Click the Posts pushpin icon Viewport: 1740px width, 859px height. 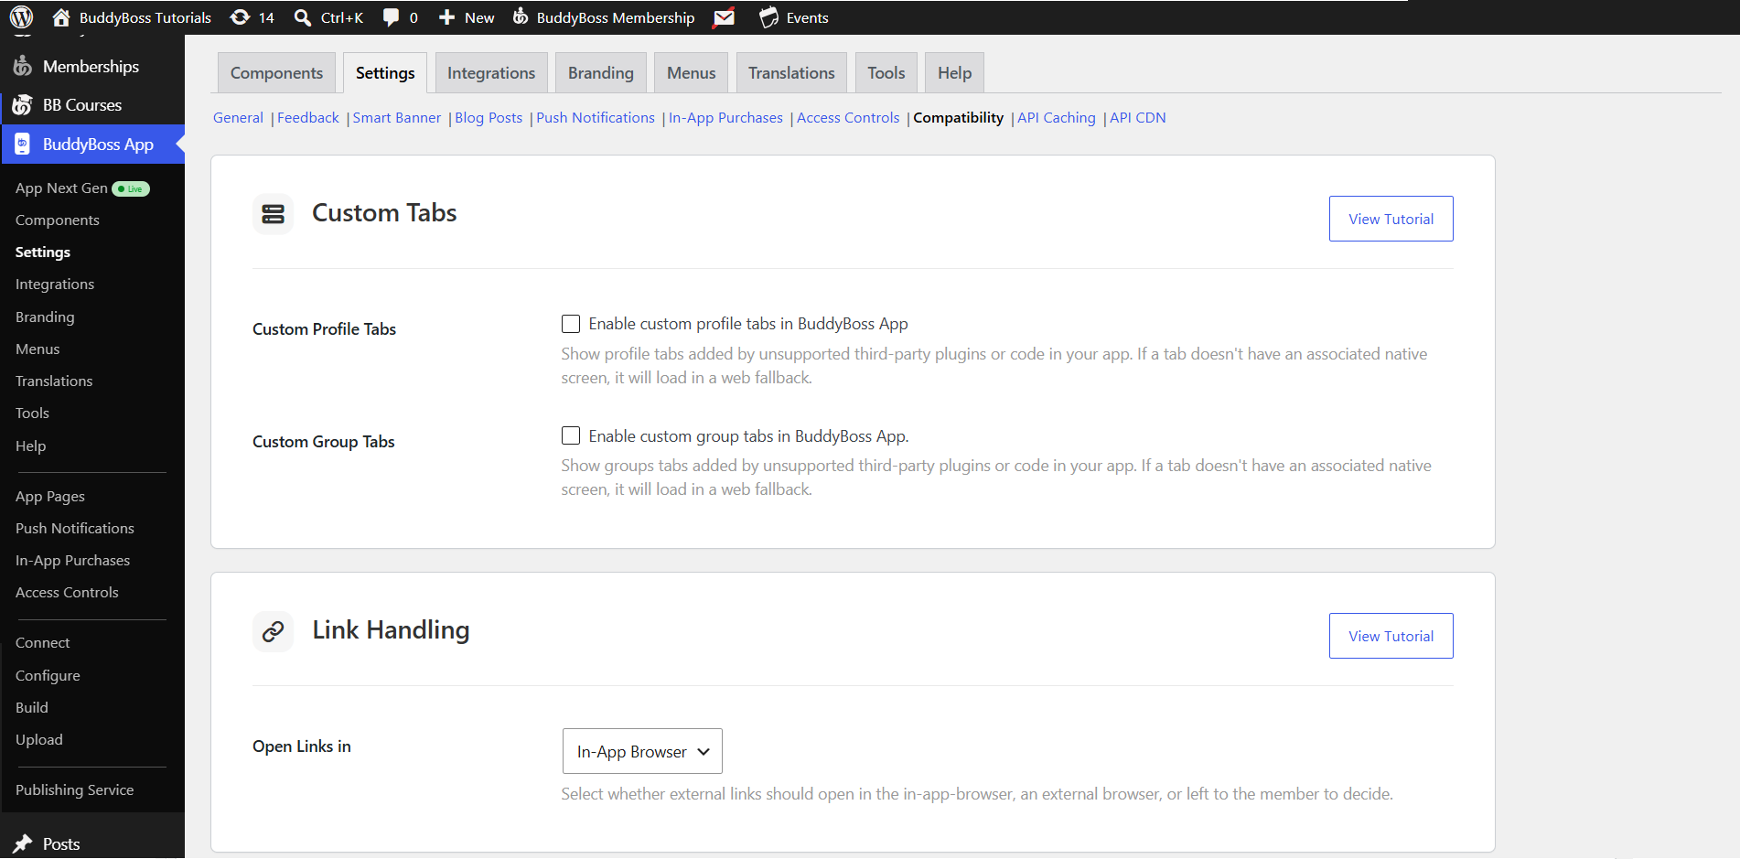pos(22,843)
